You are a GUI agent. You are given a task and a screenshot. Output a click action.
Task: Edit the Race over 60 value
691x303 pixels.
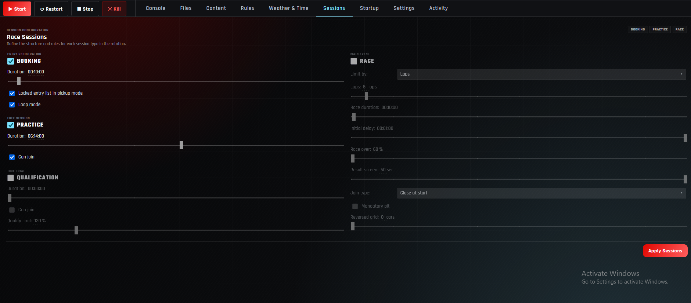click(375, 149)
